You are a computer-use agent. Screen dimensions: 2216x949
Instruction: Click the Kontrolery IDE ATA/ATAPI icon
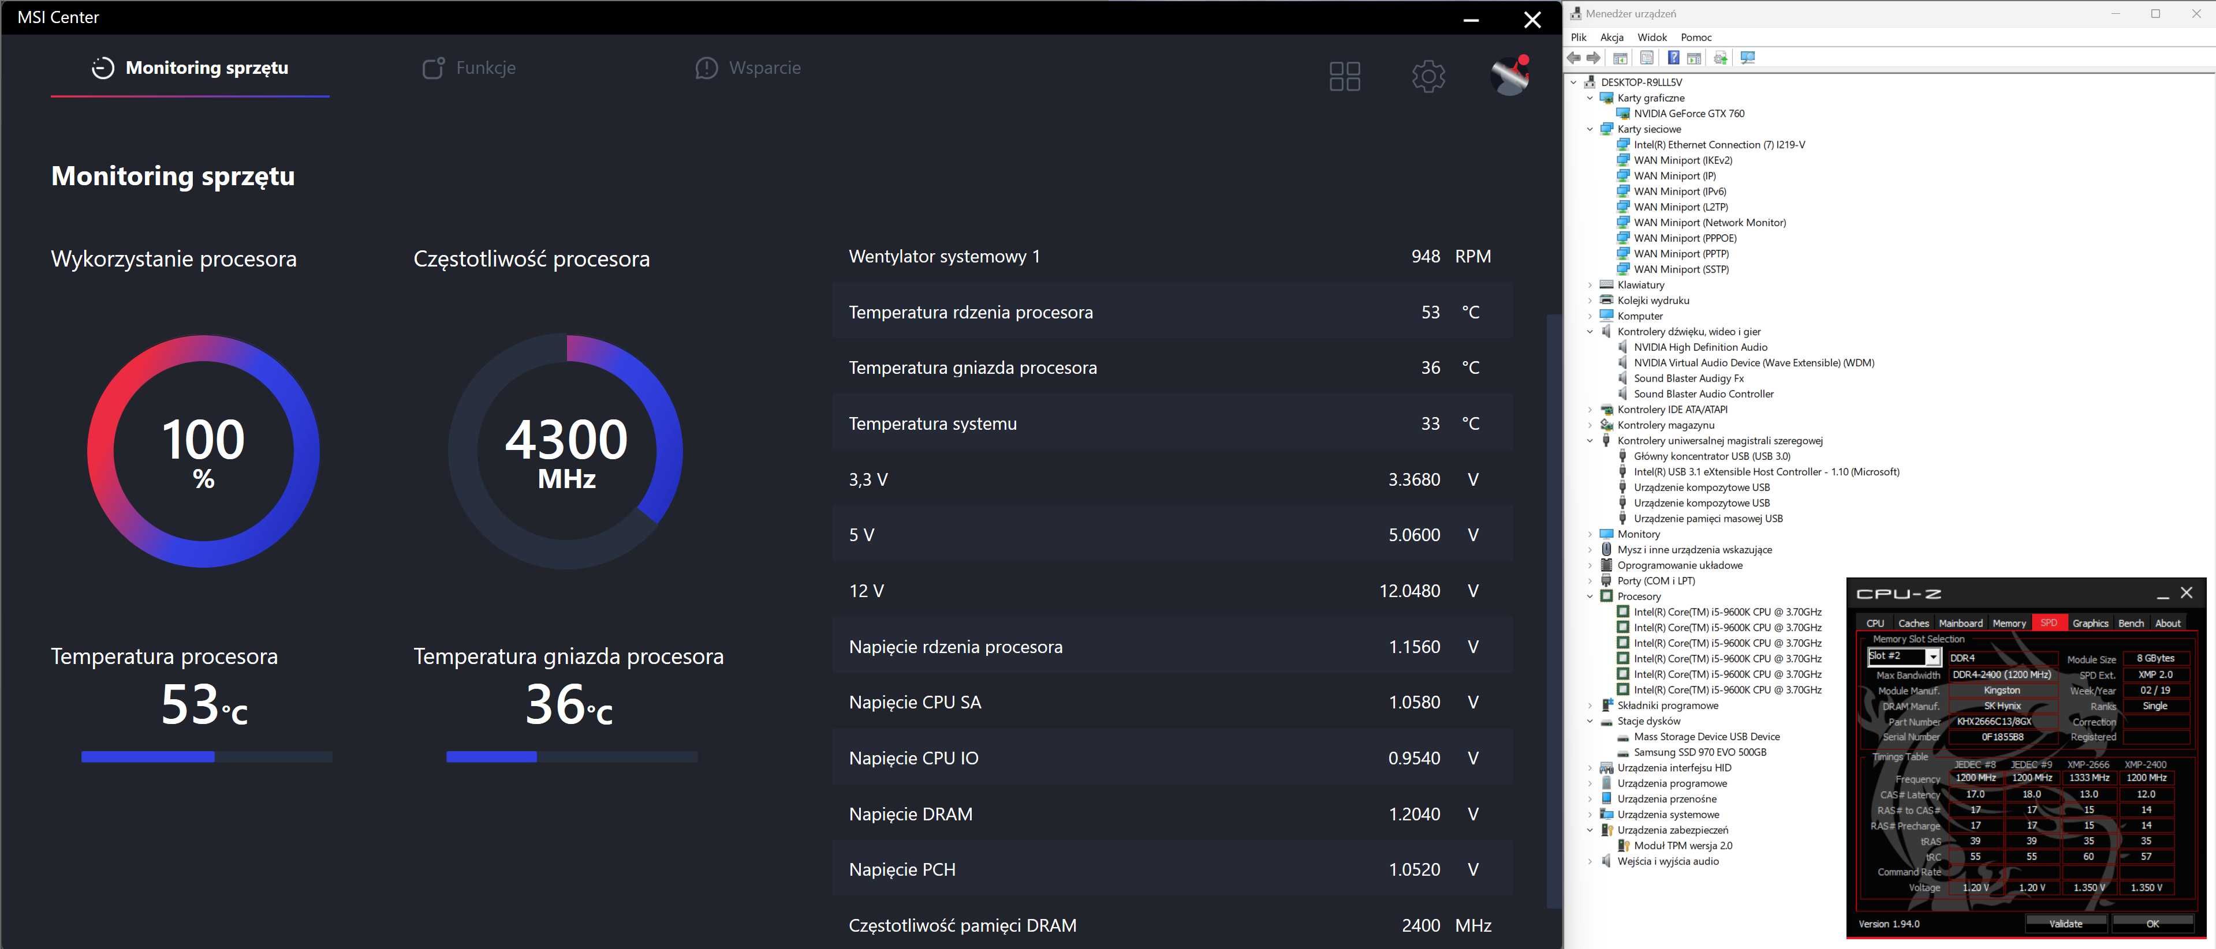pyautogui.click(x=1606, y=409)
